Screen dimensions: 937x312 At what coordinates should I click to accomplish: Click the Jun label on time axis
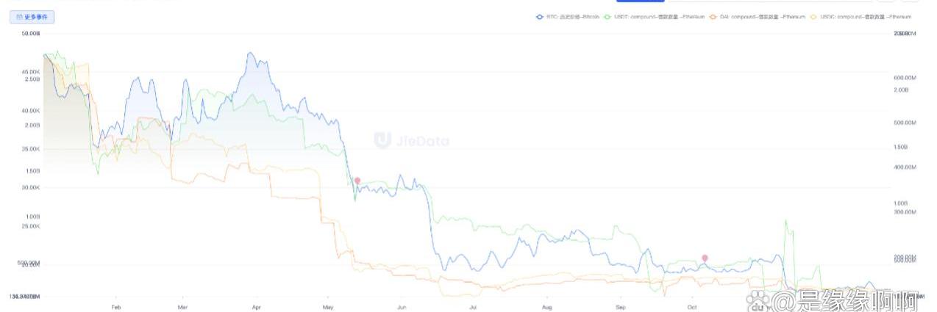(401, 308)
